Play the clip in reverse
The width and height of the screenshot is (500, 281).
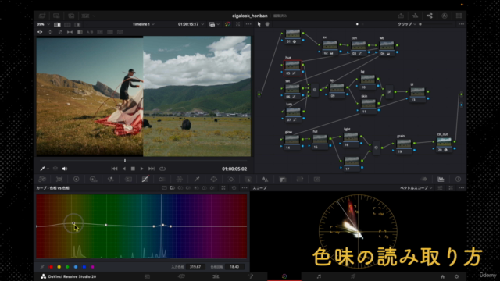click(x=124, y=169)
